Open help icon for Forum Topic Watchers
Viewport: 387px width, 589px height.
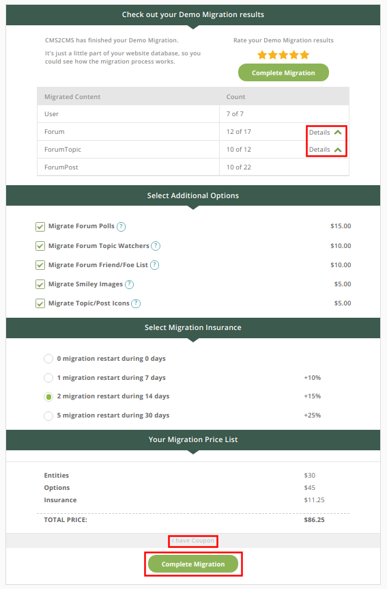click(156, 246)
